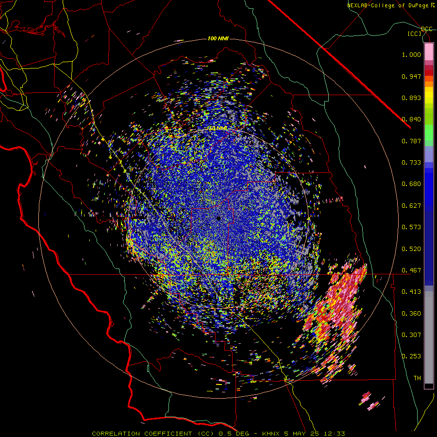Select the 0.573 scale value
The image size is (437, 437).
(x=411, y=227)
